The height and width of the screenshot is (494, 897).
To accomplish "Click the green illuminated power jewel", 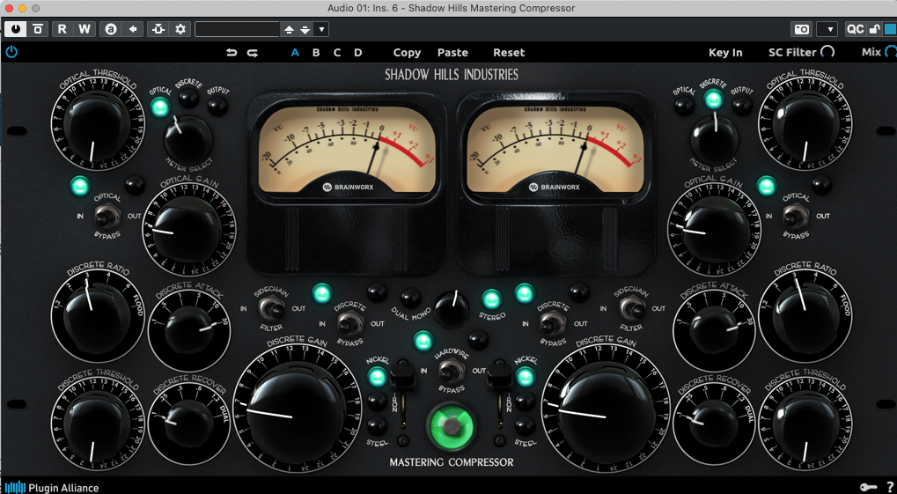I will [x=451, y=426].
